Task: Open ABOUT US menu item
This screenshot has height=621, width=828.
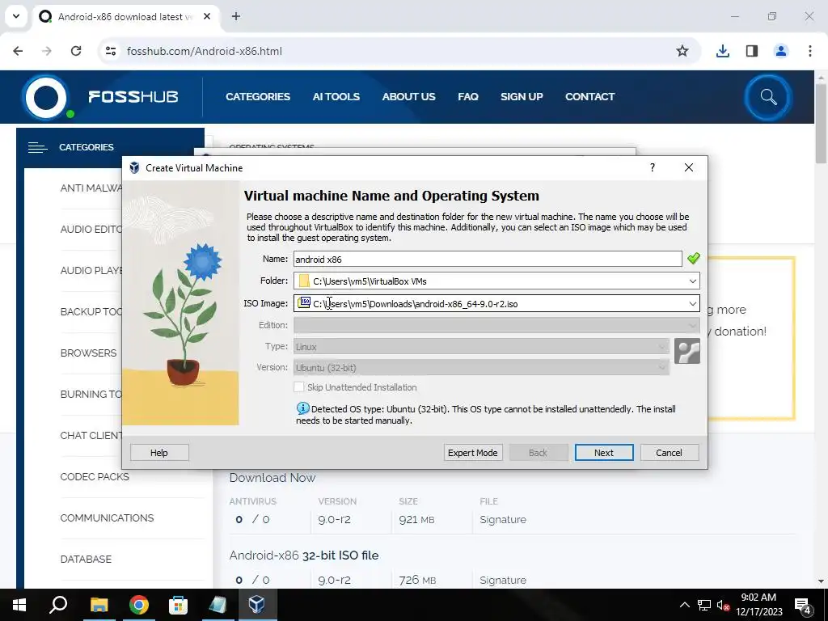Action: click(x=408, y=97)
